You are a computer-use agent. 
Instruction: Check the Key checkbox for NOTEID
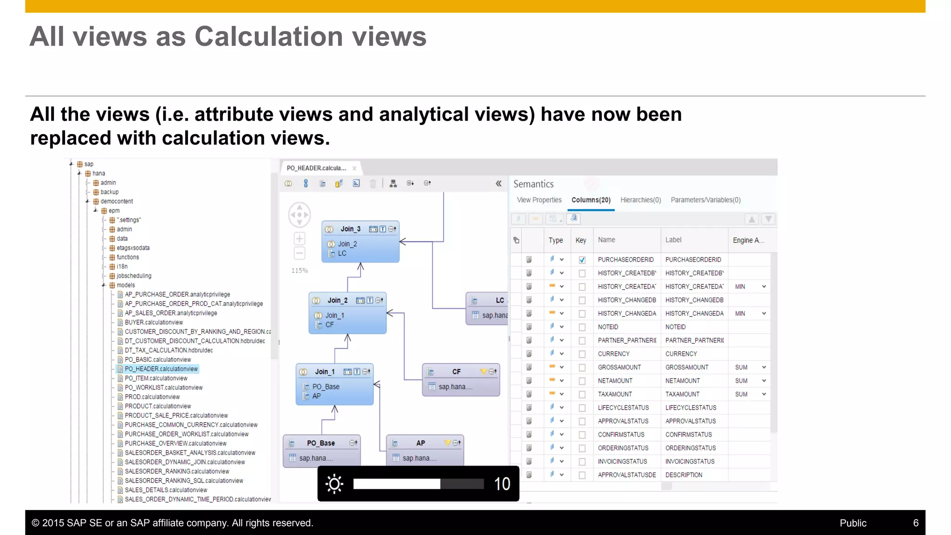click(x=582, y=327)
